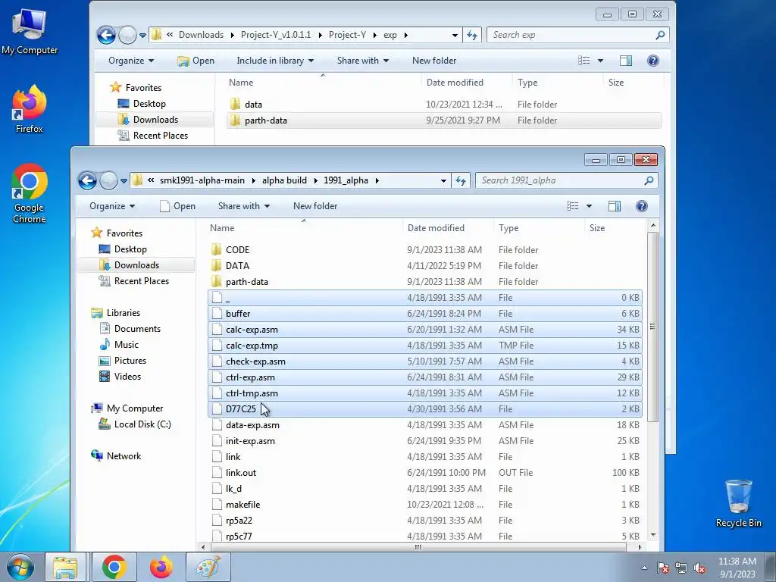Expand the arrow after 'alpha build' breadcrumb
The width and height of the screenshot is (776, 582).
(315, 180)
